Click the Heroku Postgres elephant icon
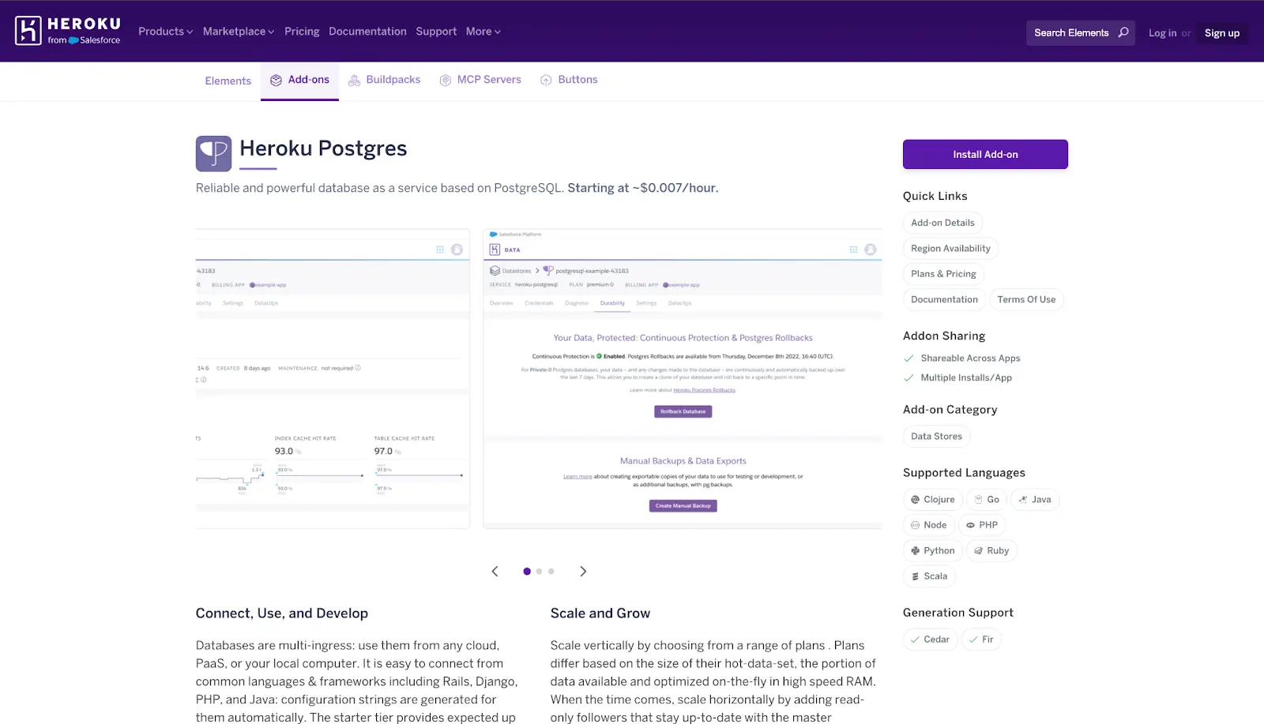Viewport: 1264px width, 724px height. [213, 152]
